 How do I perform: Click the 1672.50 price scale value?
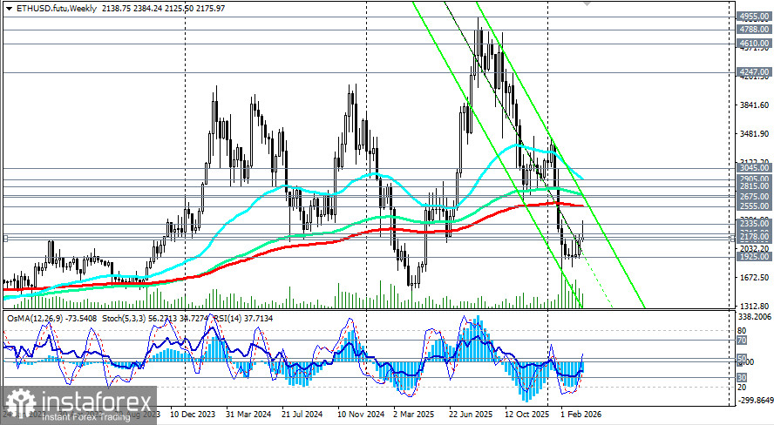753,278
